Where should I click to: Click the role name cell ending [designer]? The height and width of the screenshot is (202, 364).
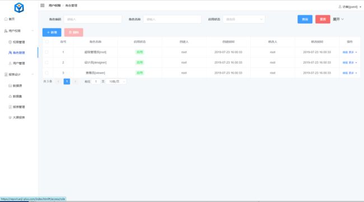95,62
